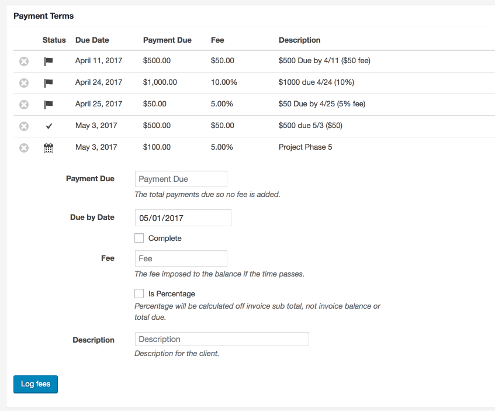
Task: Click the Payment Due column header
Action: (167, 40)
